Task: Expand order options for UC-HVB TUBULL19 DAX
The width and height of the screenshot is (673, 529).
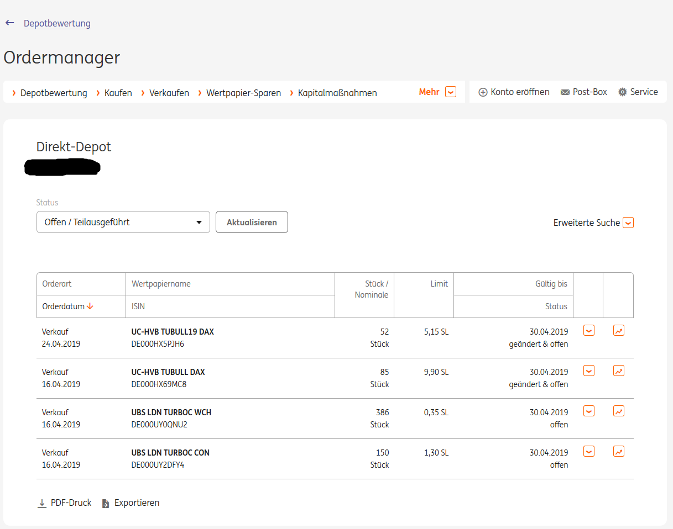Action: tap(589, 330)
